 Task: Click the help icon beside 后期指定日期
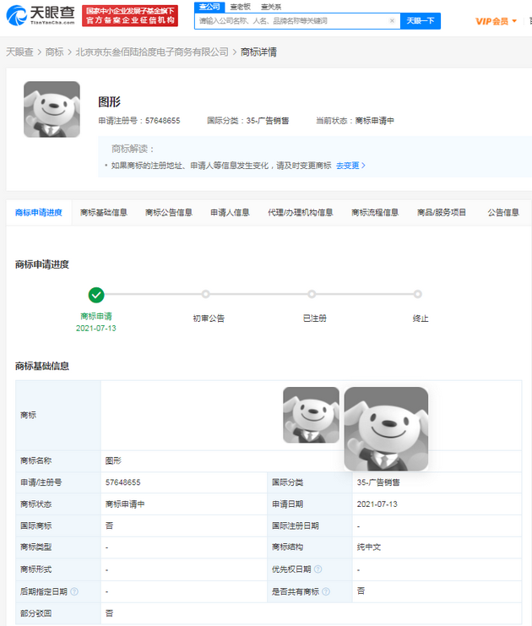pyautogui.click(x=74, y=591)
